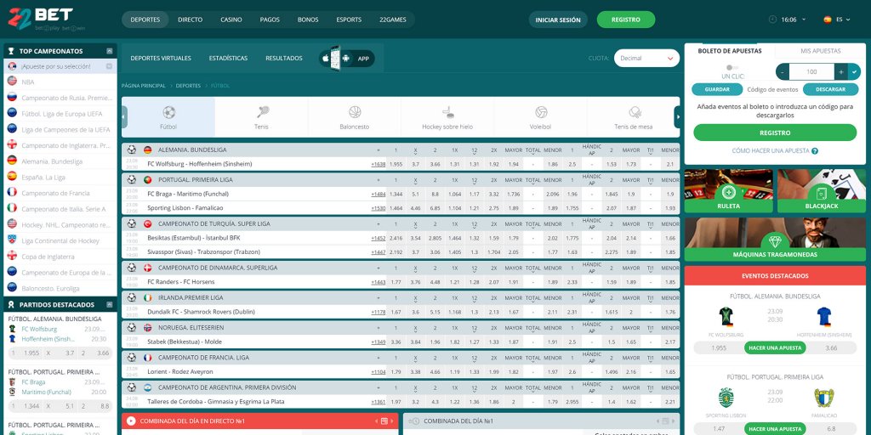
Task: Confirm stake with the checkmark button
Action: (x=854, y=71)
